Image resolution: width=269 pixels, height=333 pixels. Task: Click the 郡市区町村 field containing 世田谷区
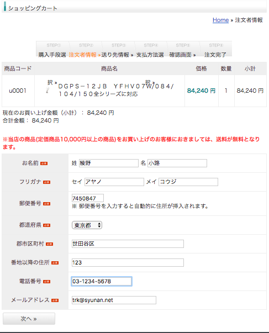coord(128,244)
